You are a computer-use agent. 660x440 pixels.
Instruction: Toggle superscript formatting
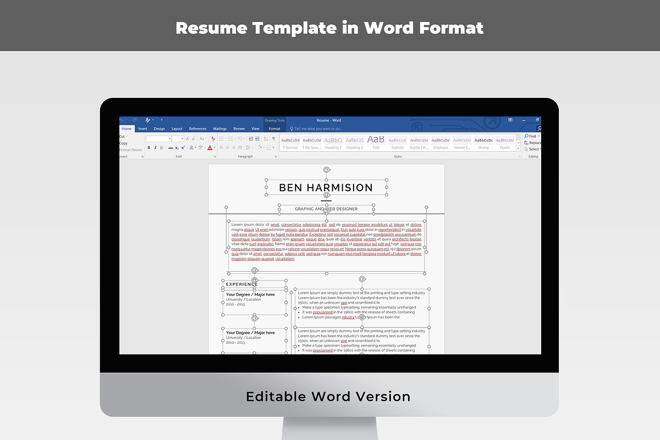(x=183, y=147)
